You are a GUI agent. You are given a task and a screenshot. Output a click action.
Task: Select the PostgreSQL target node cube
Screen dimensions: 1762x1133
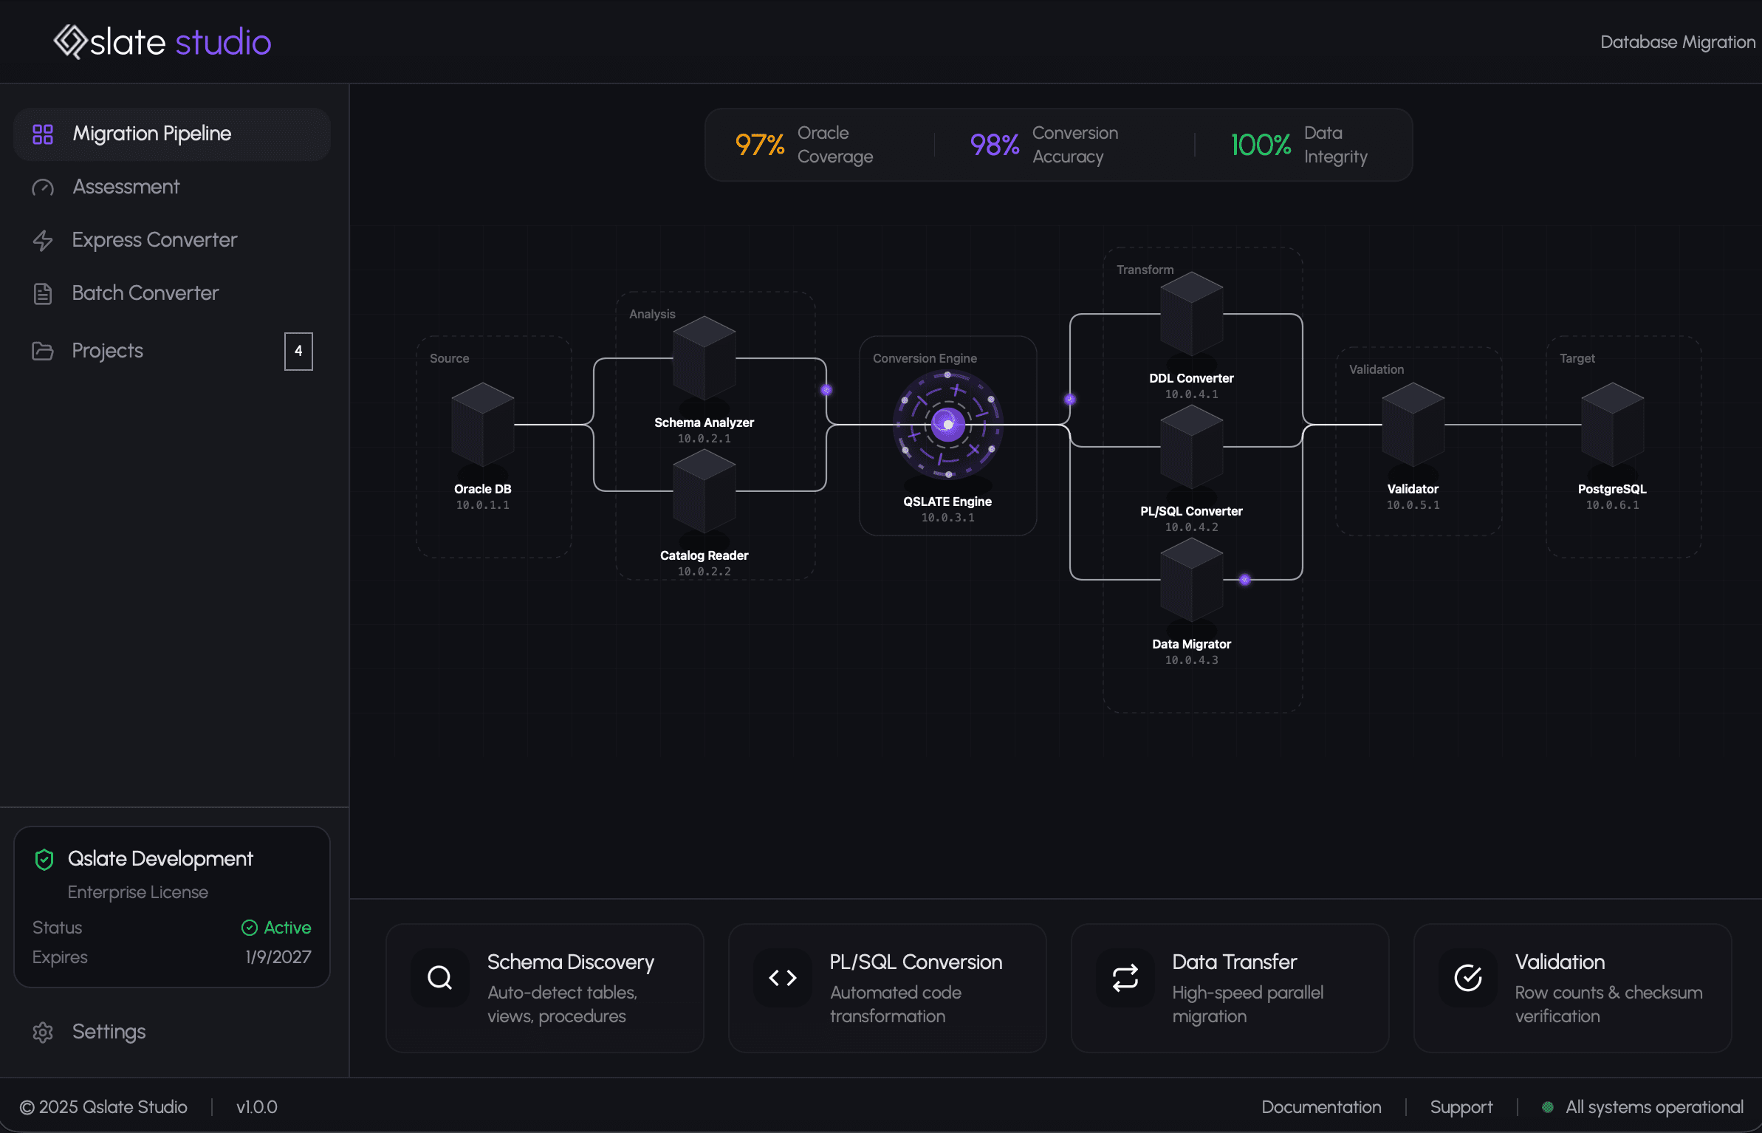pyautogui.click(x=1612, y=424)
